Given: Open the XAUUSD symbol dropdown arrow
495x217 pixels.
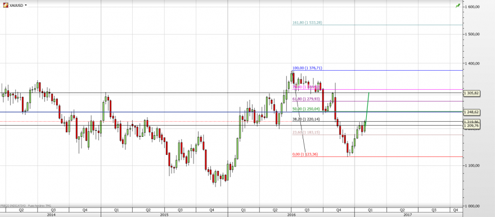Looking at the screenshot, I should [25, 6].
